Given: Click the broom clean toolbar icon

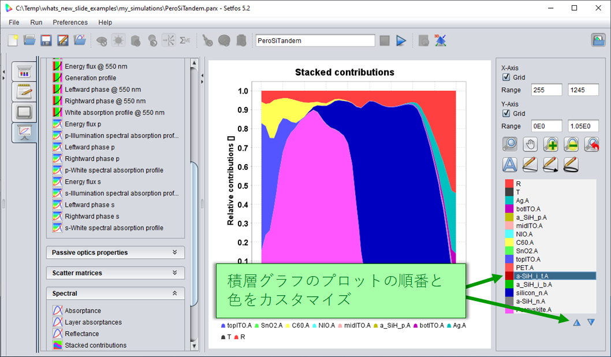Looking at the screenshot, I should pos(207,40).
